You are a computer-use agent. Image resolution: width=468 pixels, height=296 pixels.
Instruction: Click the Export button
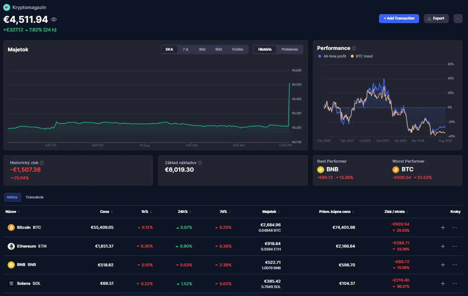pos(436,18)
